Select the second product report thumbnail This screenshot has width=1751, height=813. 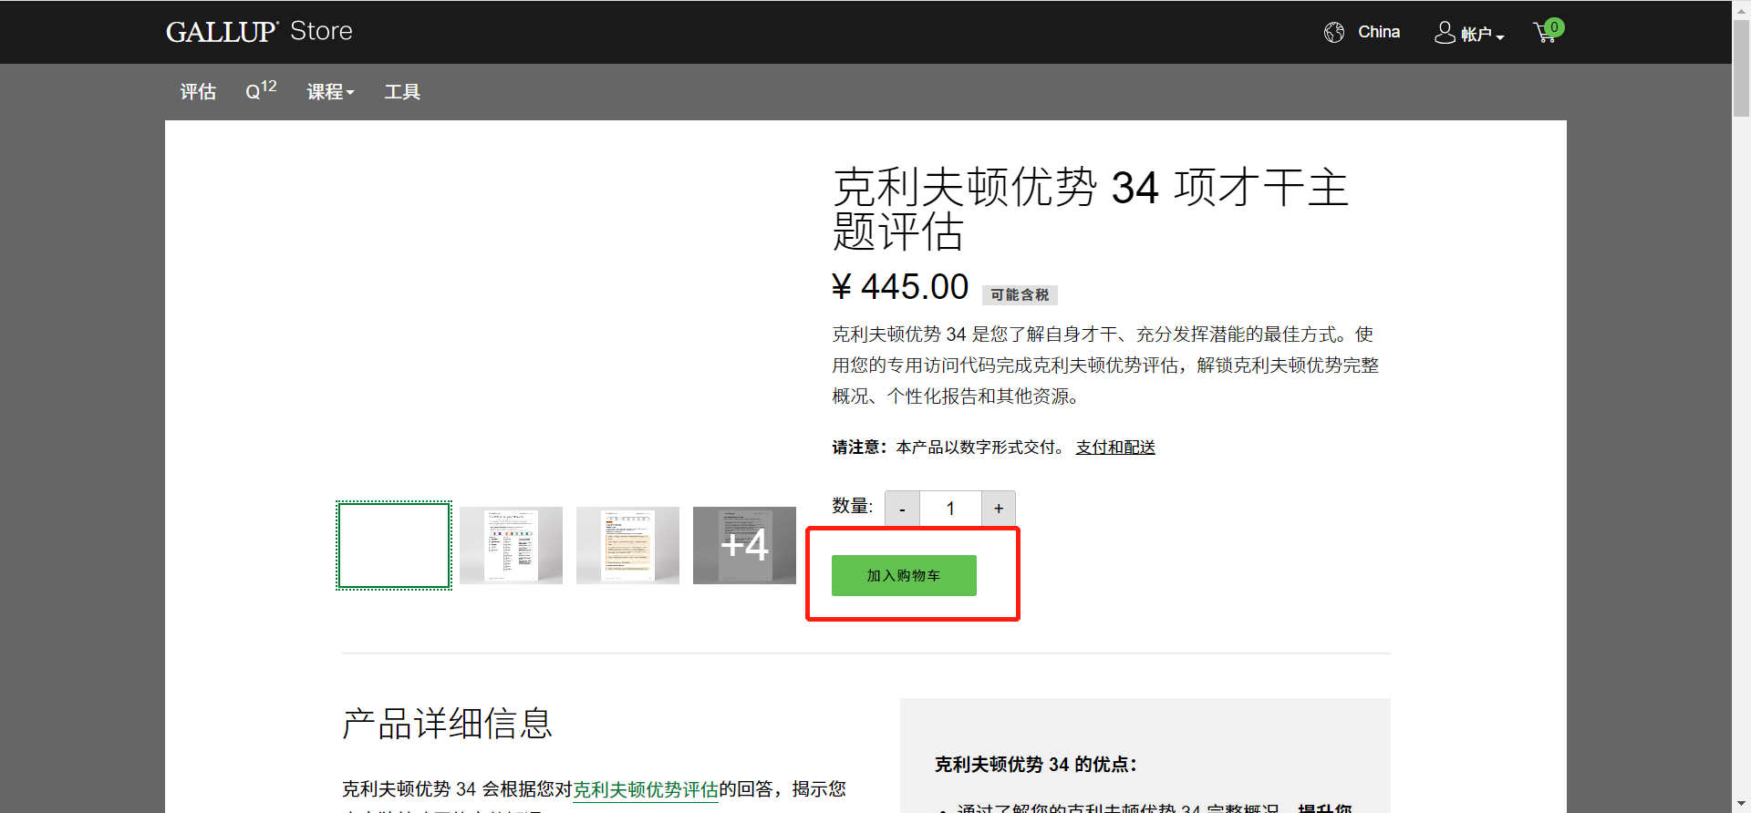click(x=511, y=545)
